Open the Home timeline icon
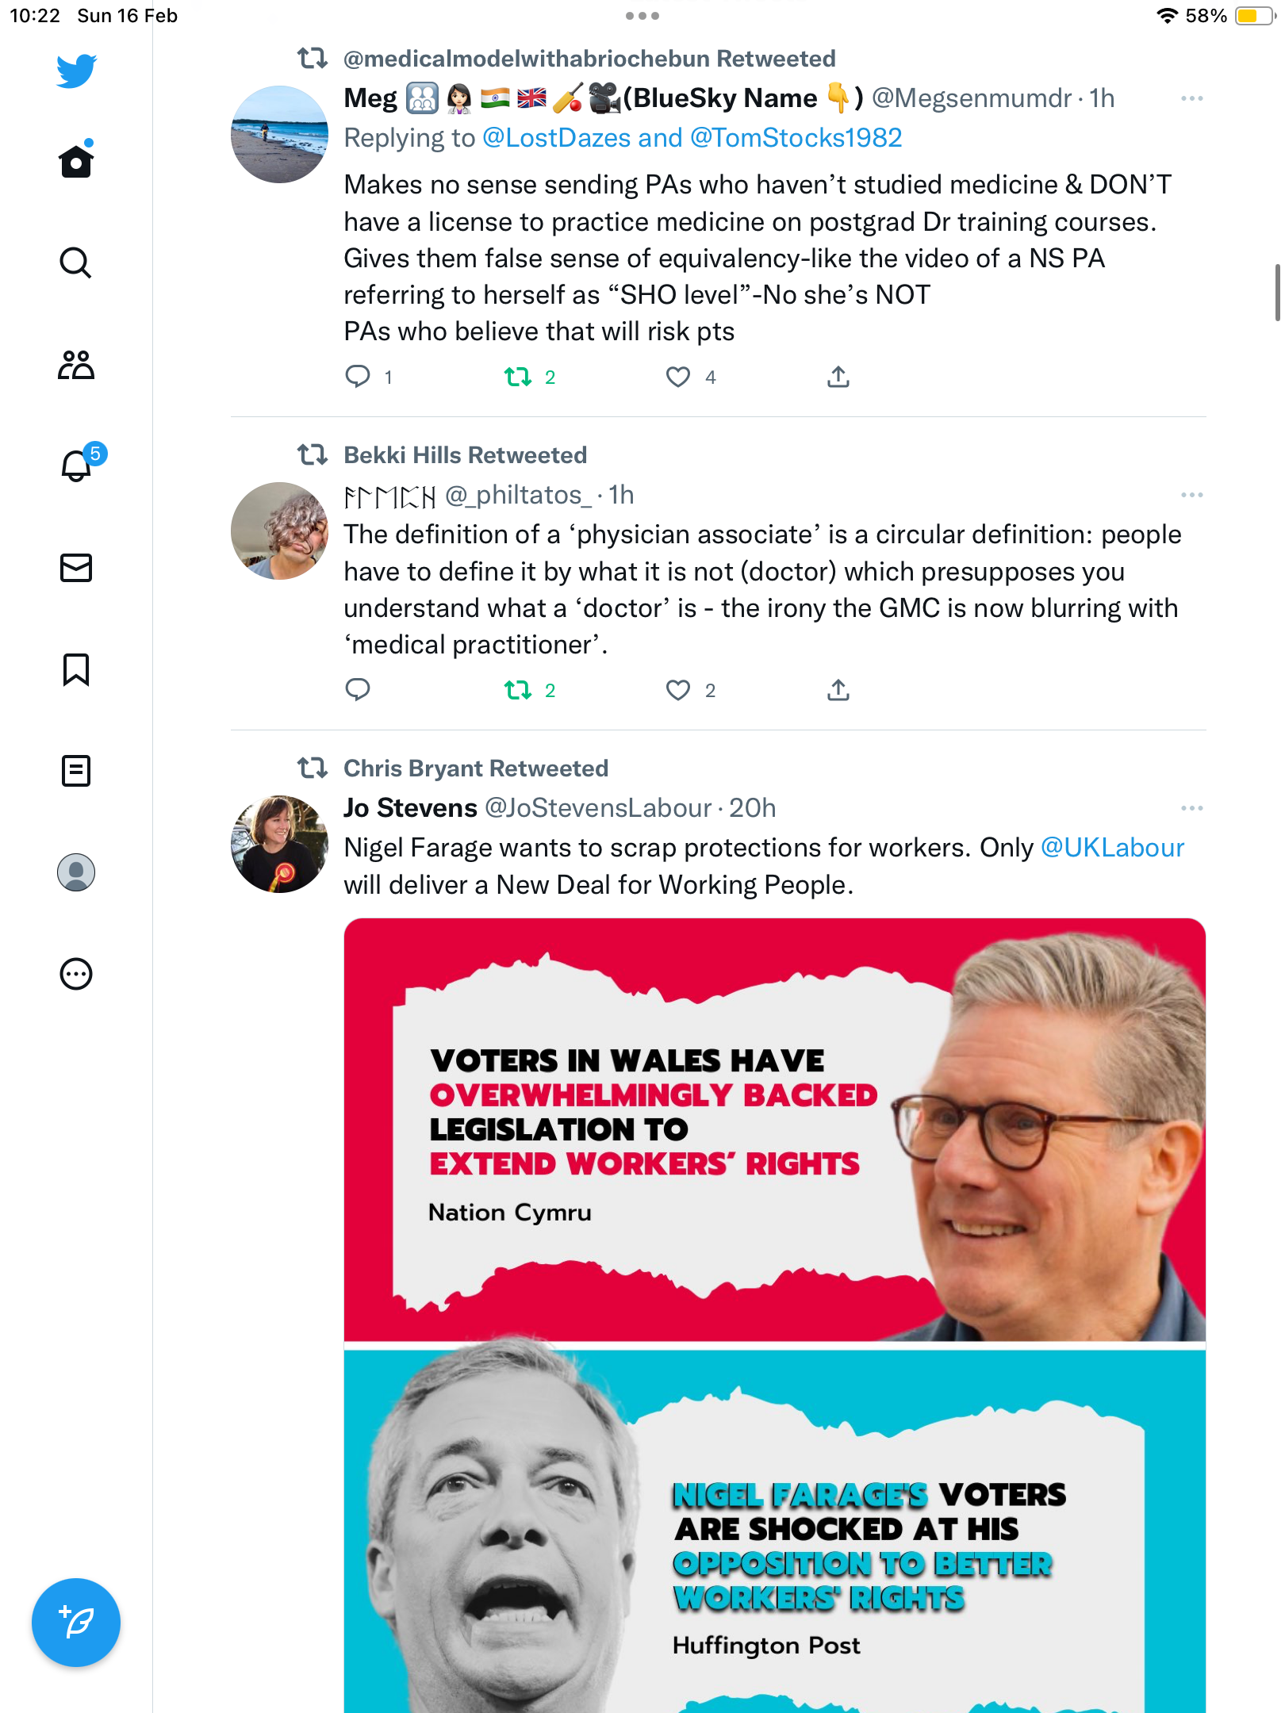This screenshot has width=1285, height=1713. (76, 161)
